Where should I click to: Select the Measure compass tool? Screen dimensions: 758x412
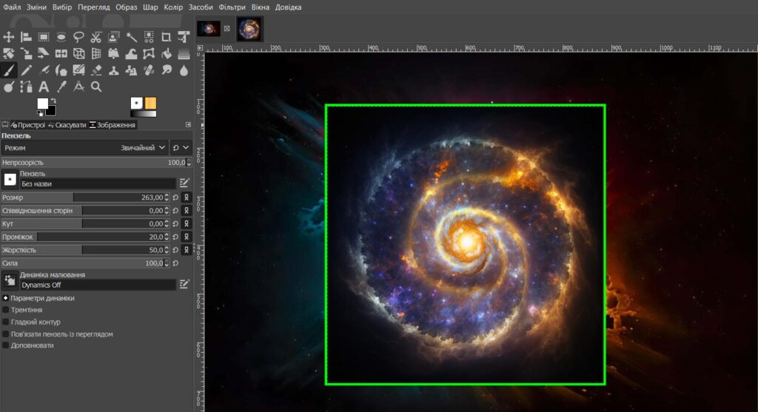(78, 87)
